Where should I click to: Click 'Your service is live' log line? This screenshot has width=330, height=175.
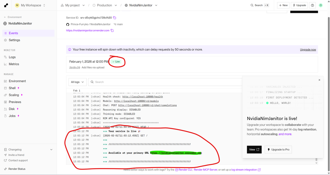tap(125, 131)
